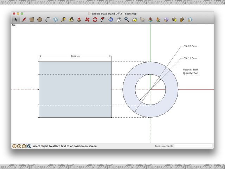Click the Make Component icon
The width and height of the screenshot is (225, 169).
[x=56, y=20]
